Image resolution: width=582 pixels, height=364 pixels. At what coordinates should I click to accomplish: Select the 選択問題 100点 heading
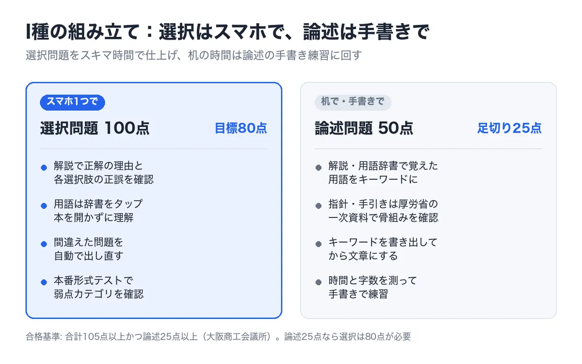[95, 128]
